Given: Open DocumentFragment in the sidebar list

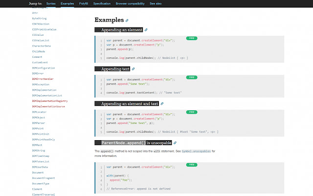Looking at the screenshot, I should pos(45,178).
